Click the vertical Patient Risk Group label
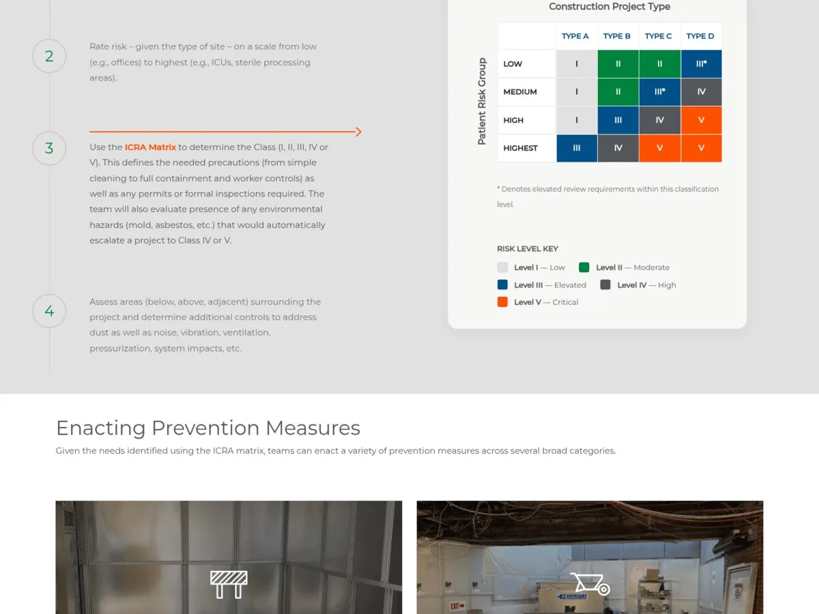The image size is (819, 614). click(482, 101)
